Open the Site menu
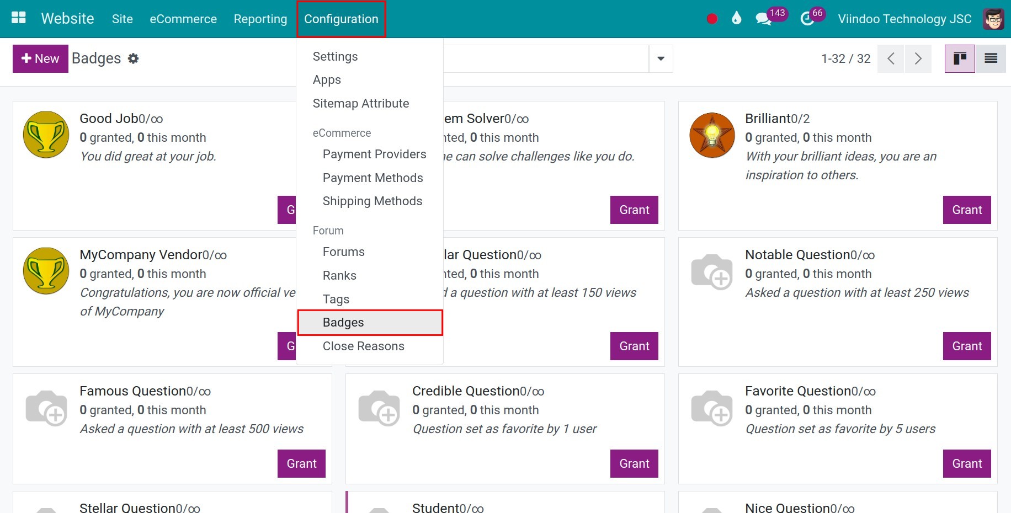The image size is (1011, 513). pos(123,19)
